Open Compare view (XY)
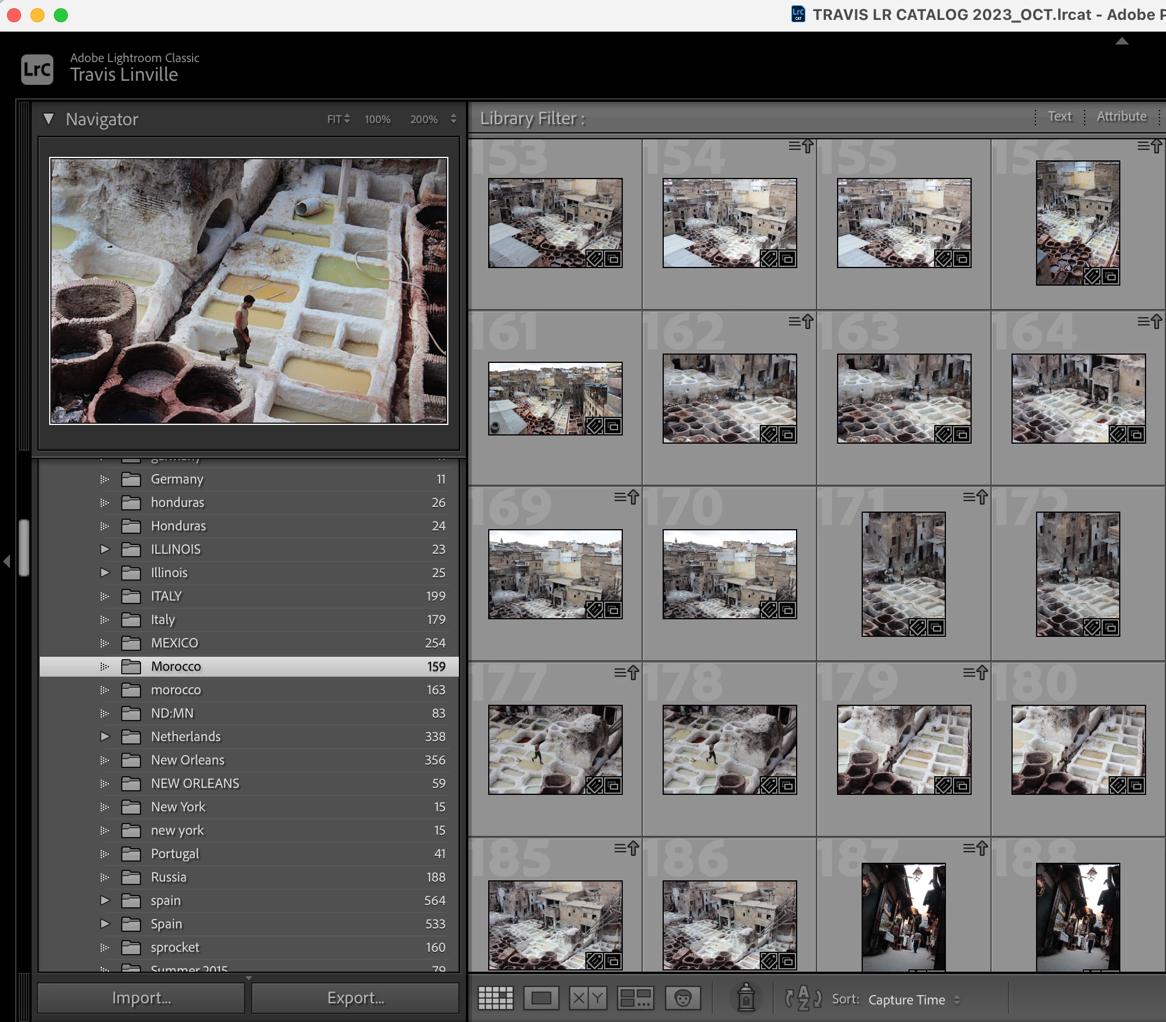This screenshot has height=1022, width=1166. click(588, 998)
